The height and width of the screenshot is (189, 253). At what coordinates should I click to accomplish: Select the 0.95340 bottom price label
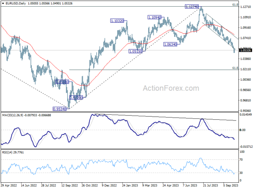coord(60,109)
